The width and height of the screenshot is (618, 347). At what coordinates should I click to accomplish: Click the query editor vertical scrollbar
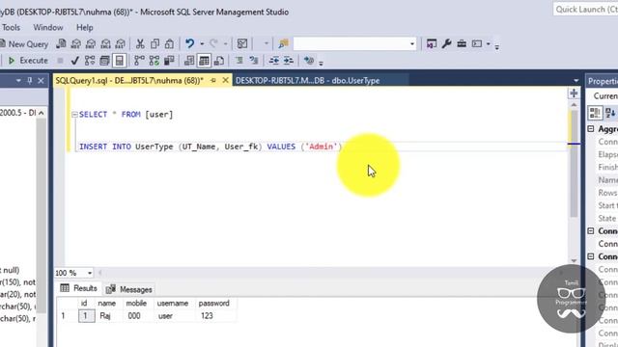[x=574, y=163]
